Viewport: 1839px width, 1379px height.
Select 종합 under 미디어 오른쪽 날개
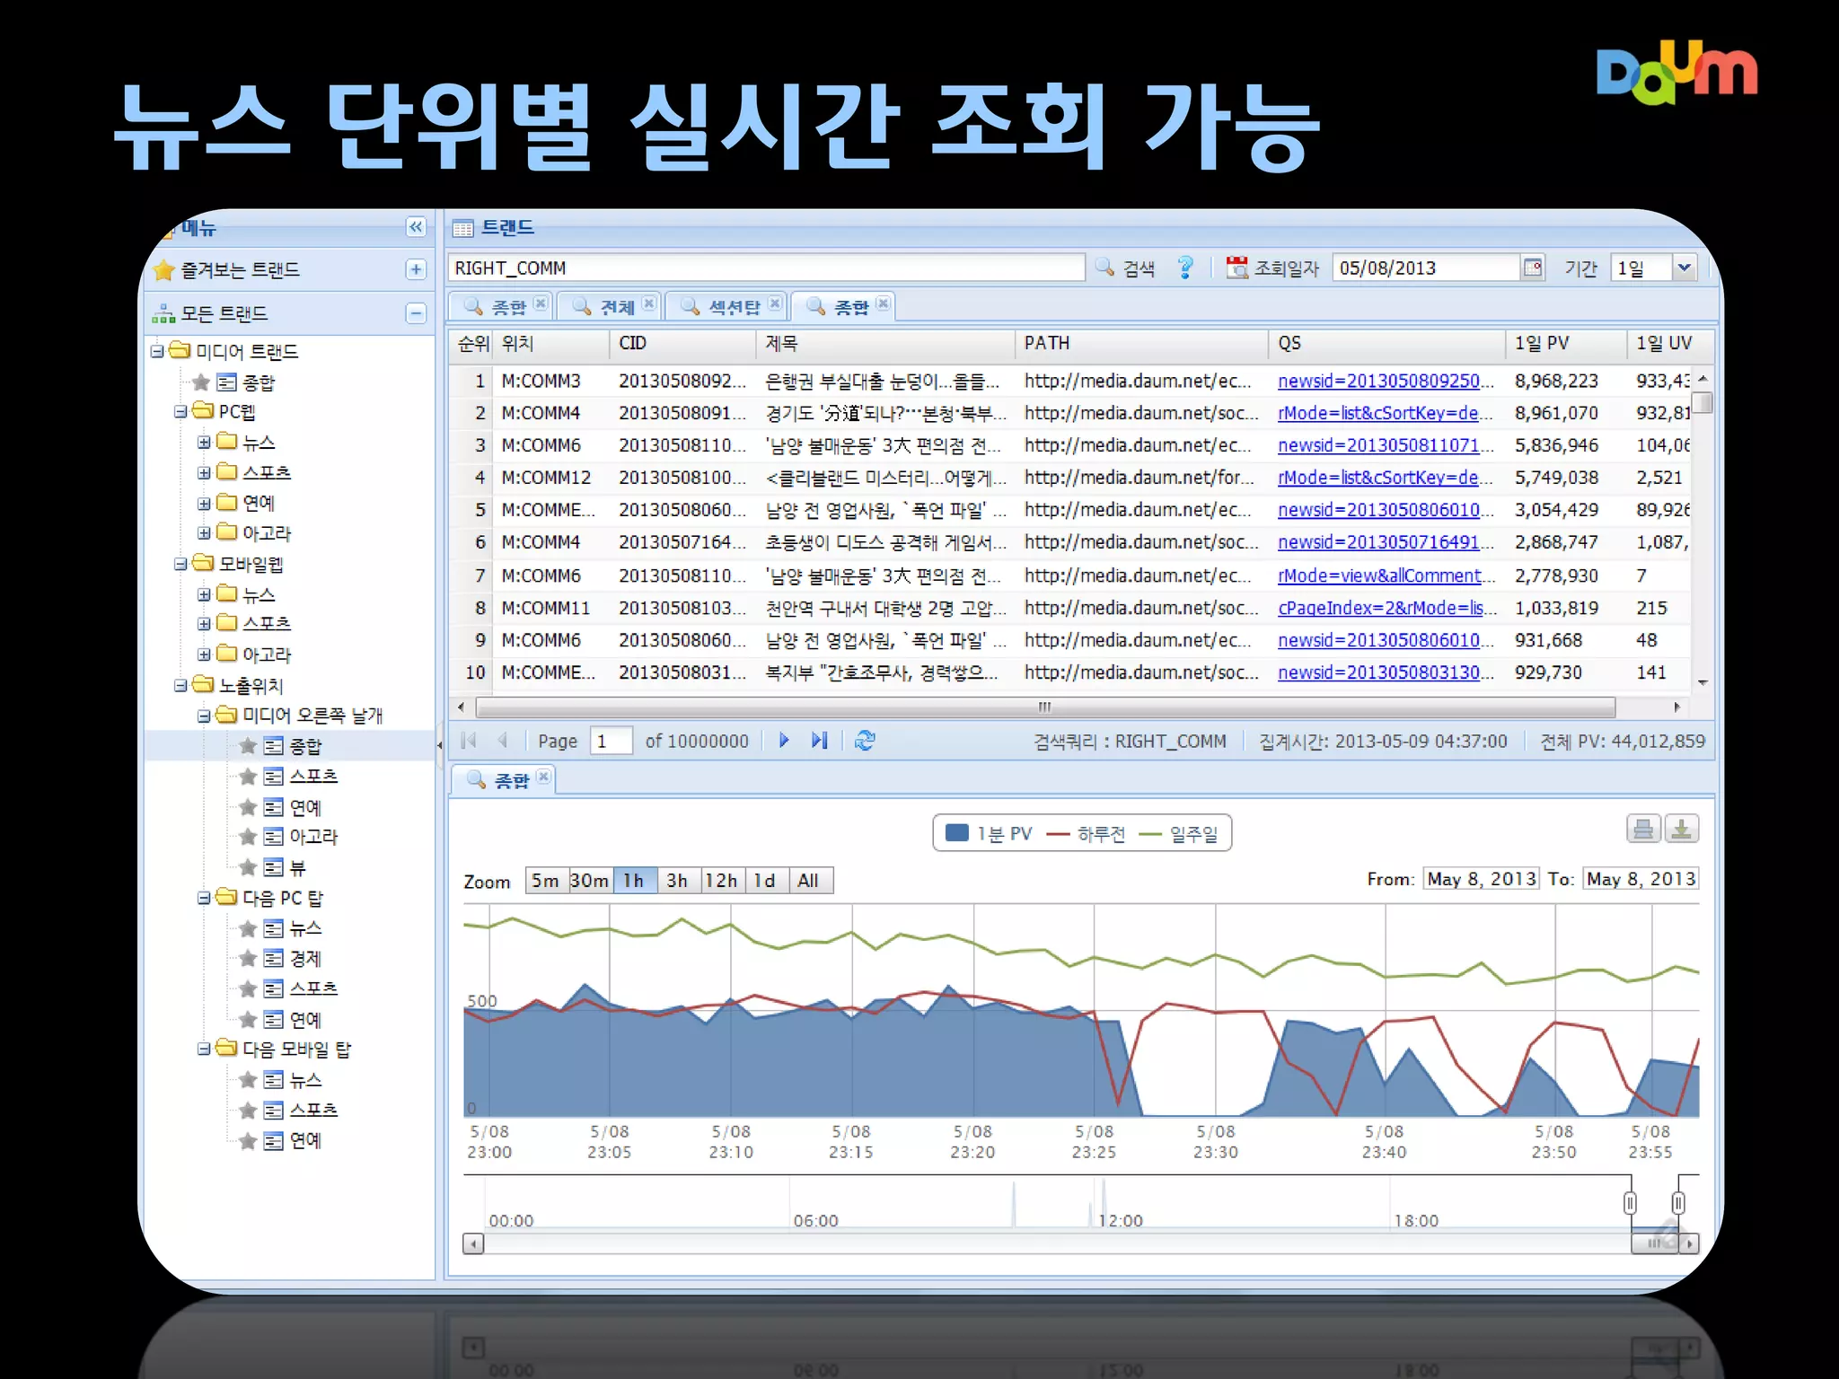[x=305, y=746]
